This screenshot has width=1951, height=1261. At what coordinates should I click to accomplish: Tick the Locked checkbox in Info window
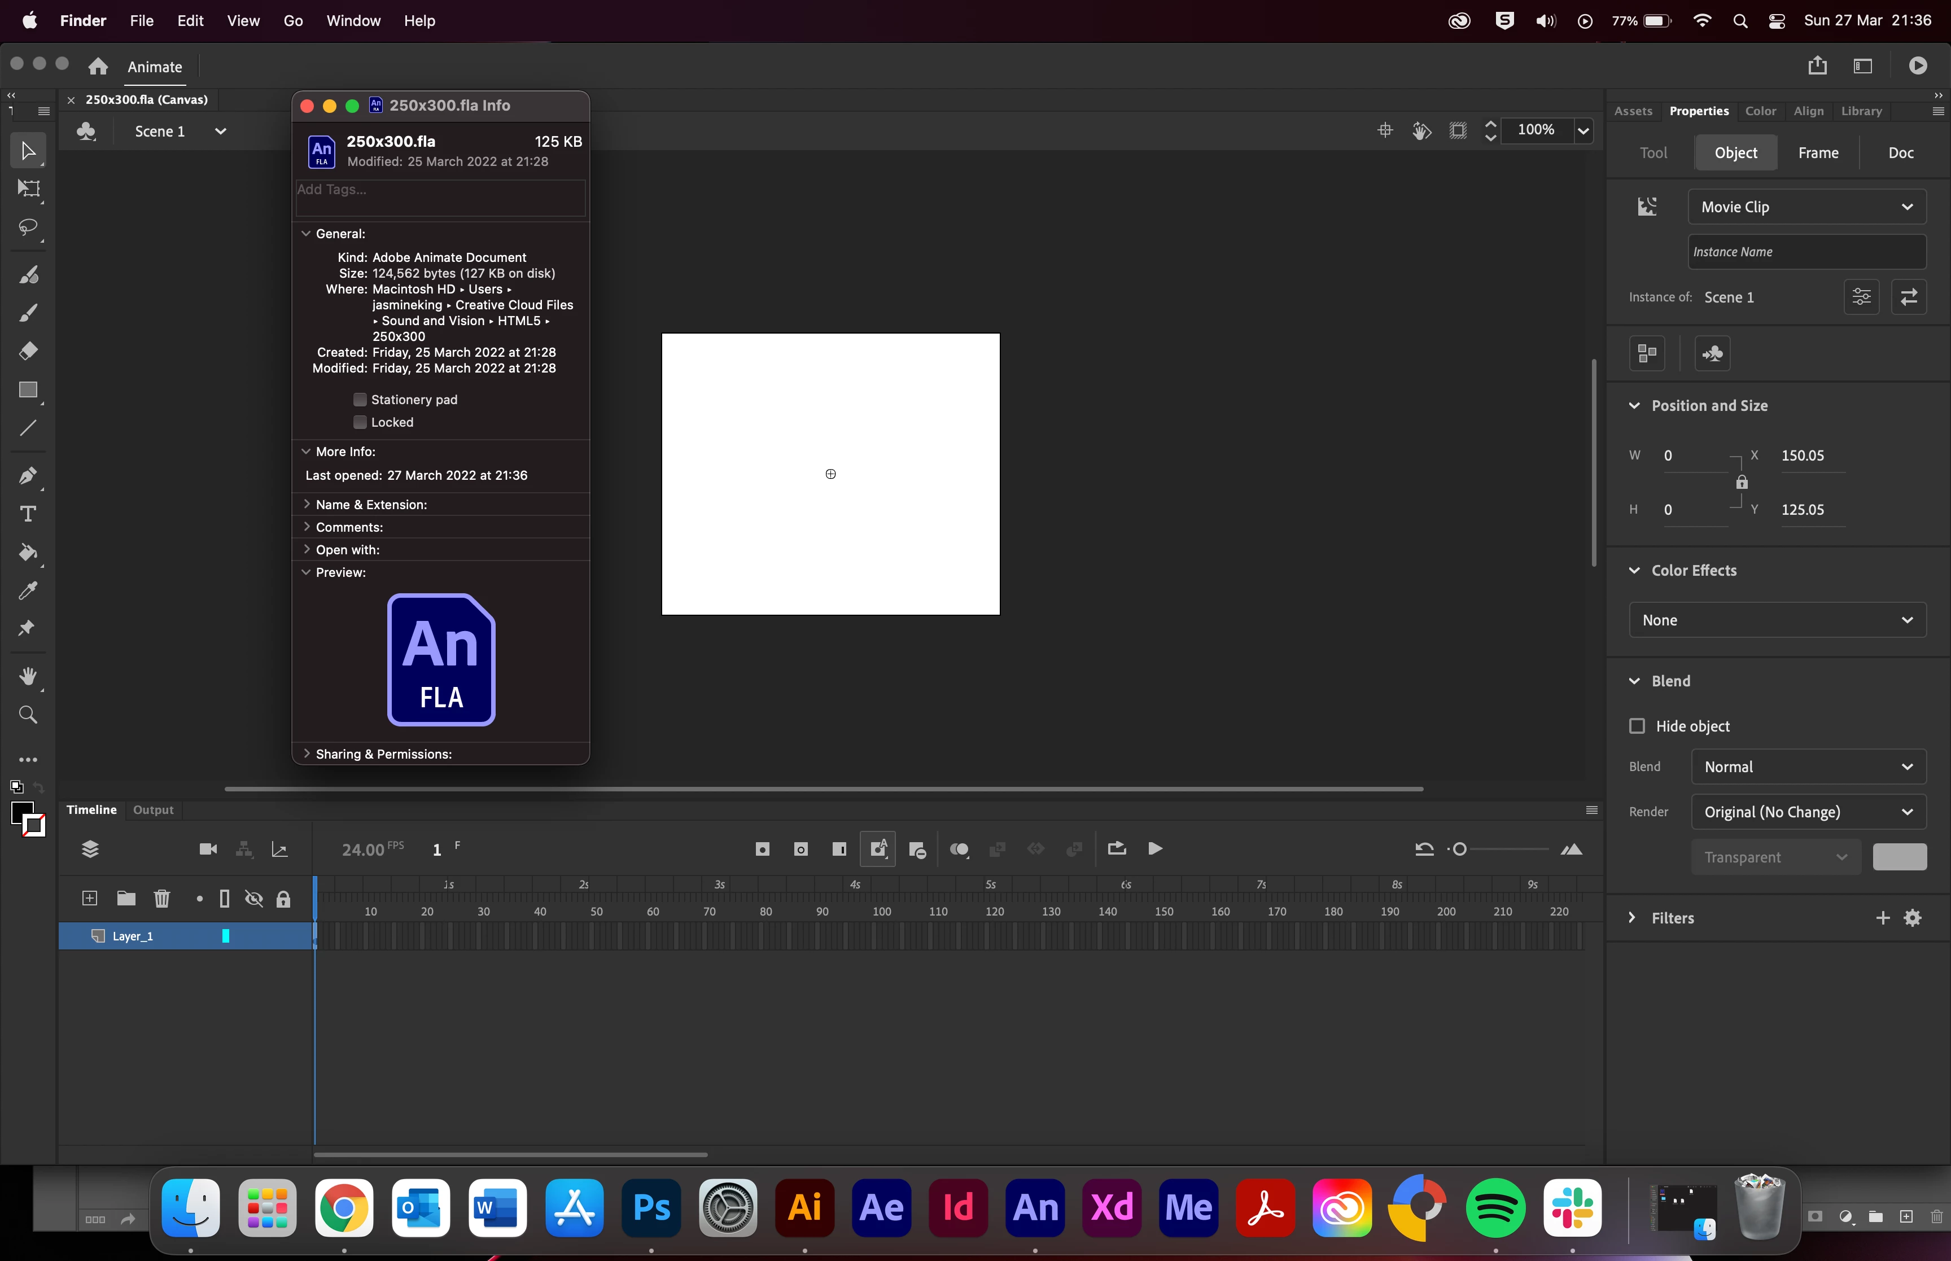[x=360, y=423]
